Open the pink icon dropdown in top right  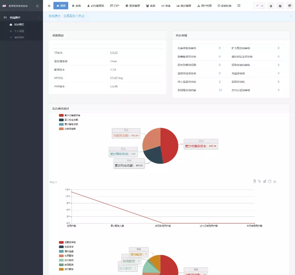tap(259, 6)
